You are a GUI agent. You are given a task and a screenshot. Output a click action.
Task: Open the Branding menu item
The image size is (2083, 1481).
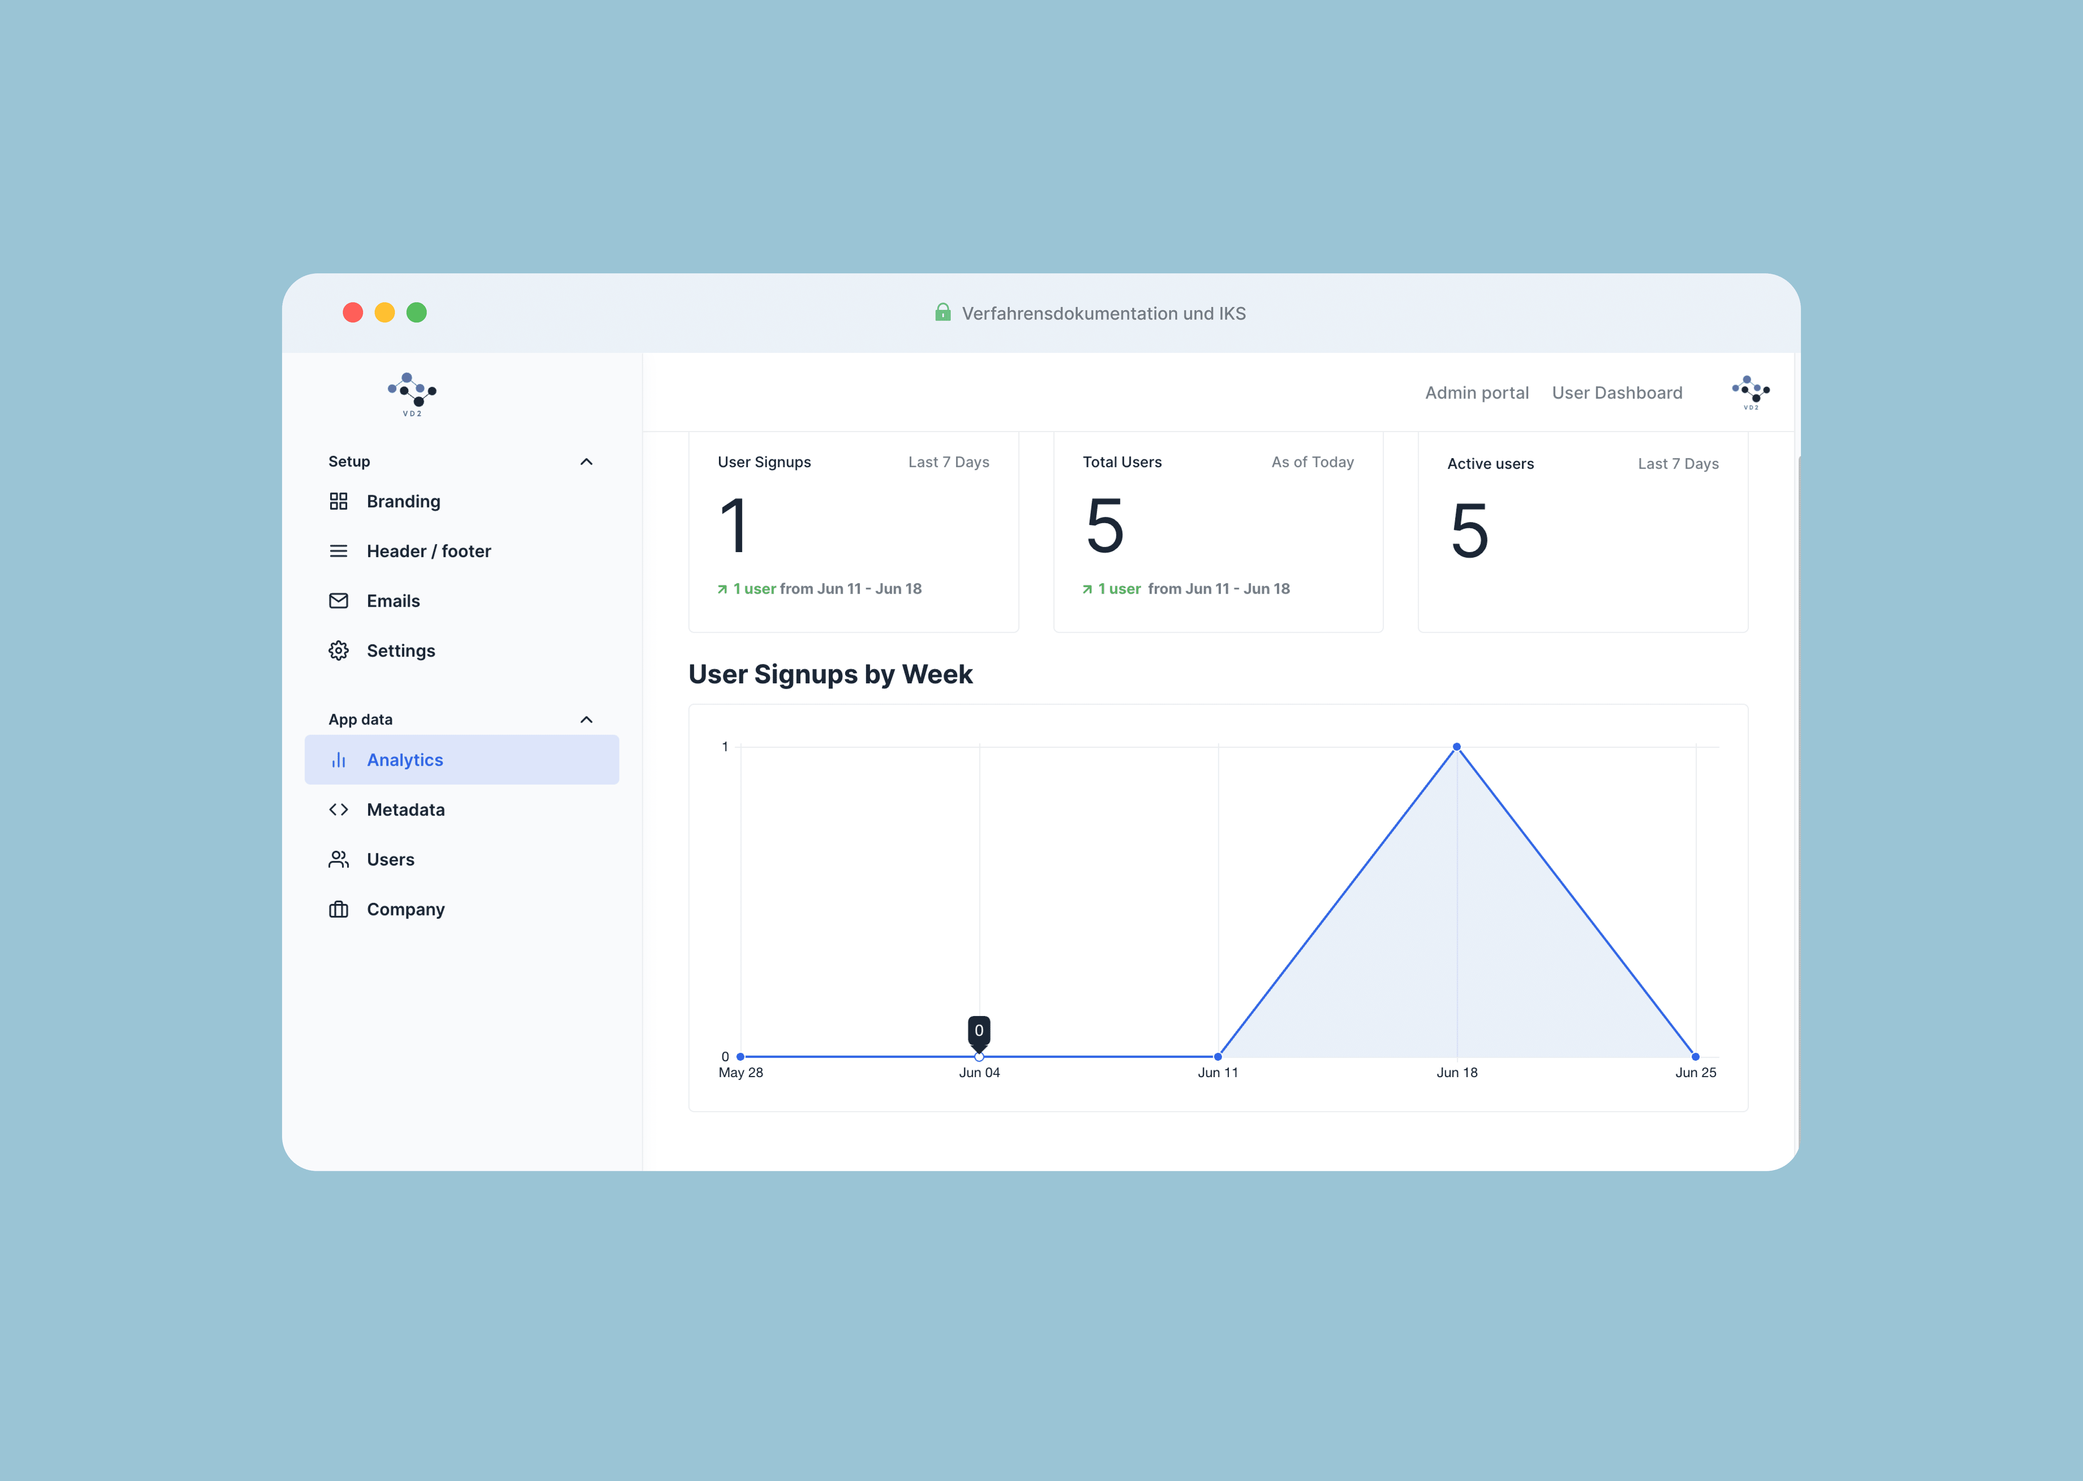pyautogui.click(x=461, y=502)
